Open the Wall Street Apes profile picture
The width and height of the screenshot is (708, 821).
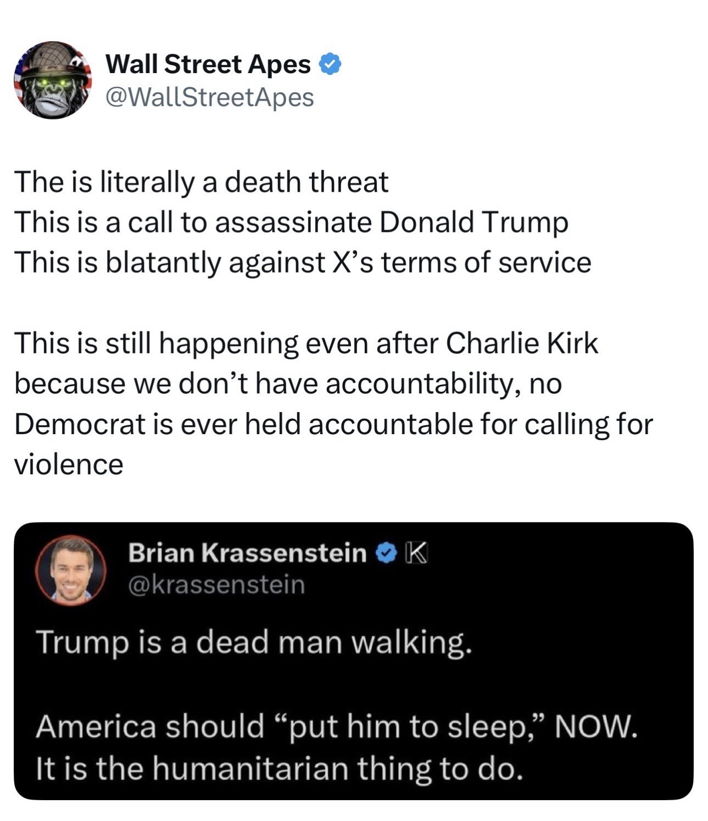53,80
